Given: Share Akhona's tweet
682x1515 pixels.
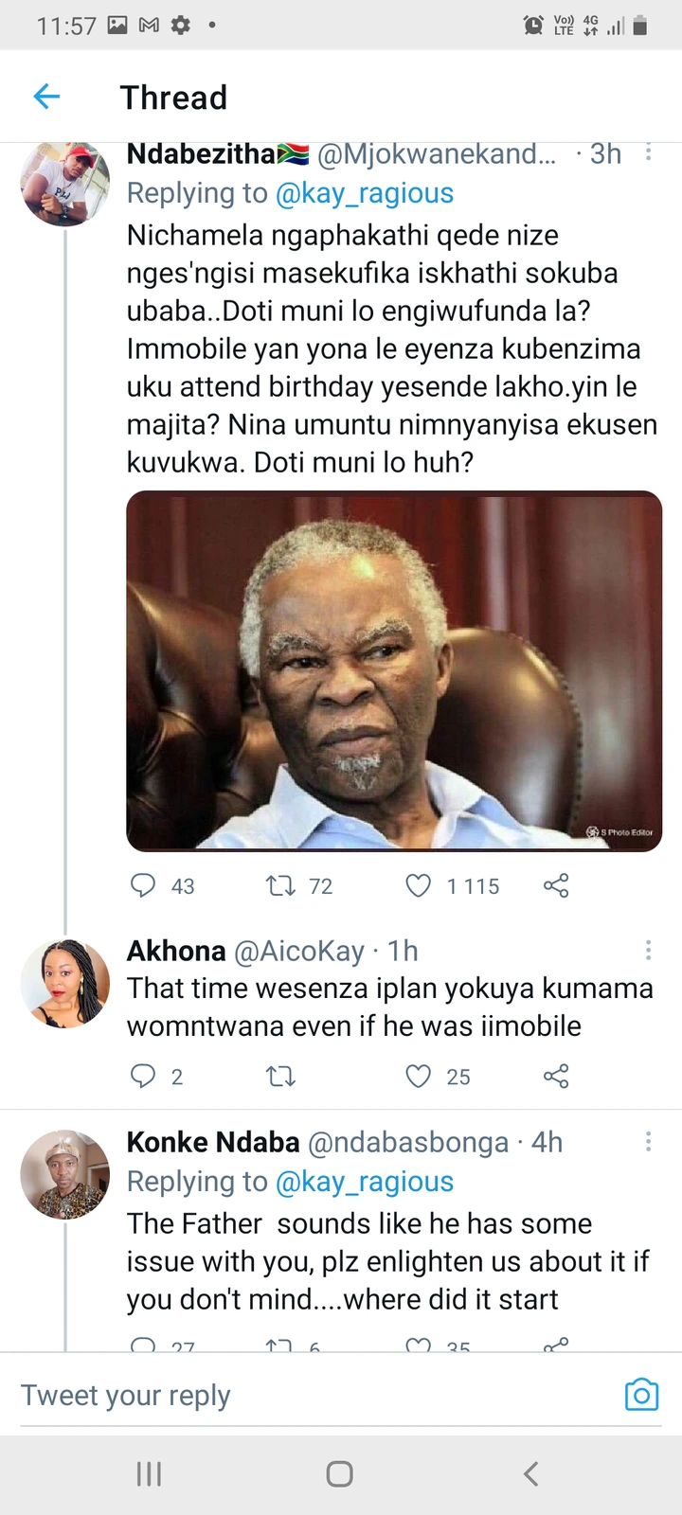Looking at the screenshot, I should click(x=556, y=1077).
